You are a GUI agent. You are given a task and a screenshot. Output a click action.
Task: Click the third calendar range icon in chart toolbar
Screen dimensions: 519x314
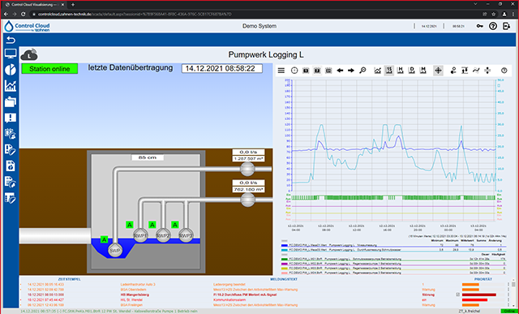click(328, 71)
